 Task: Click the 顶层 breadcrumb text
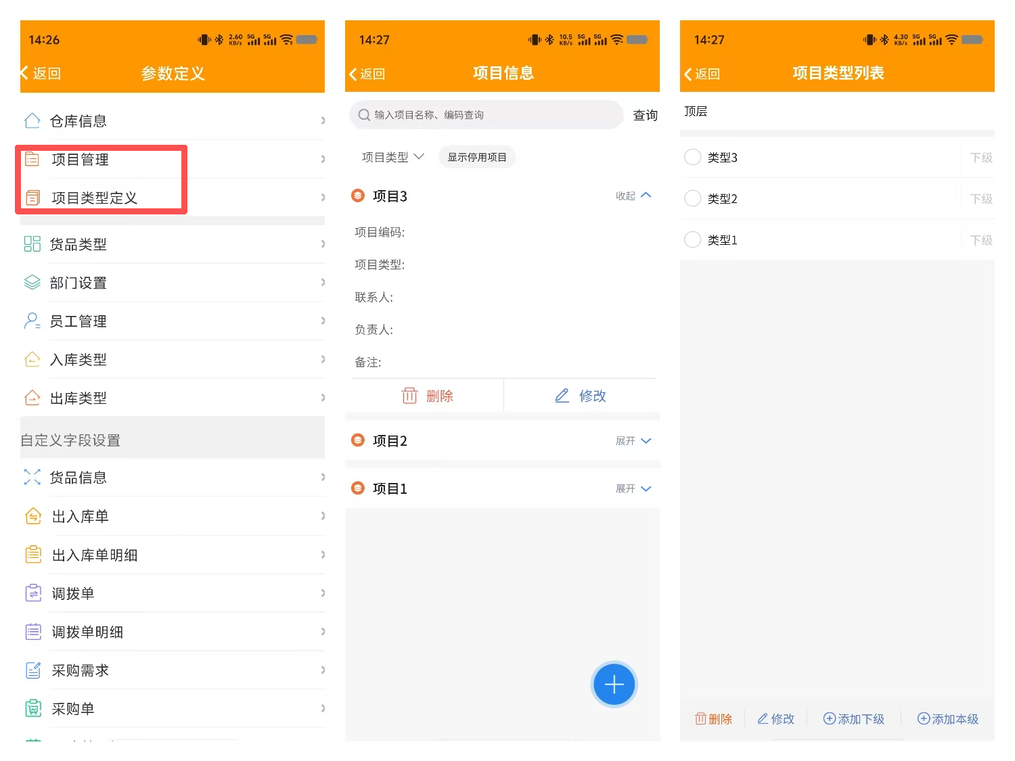[696, 112]
